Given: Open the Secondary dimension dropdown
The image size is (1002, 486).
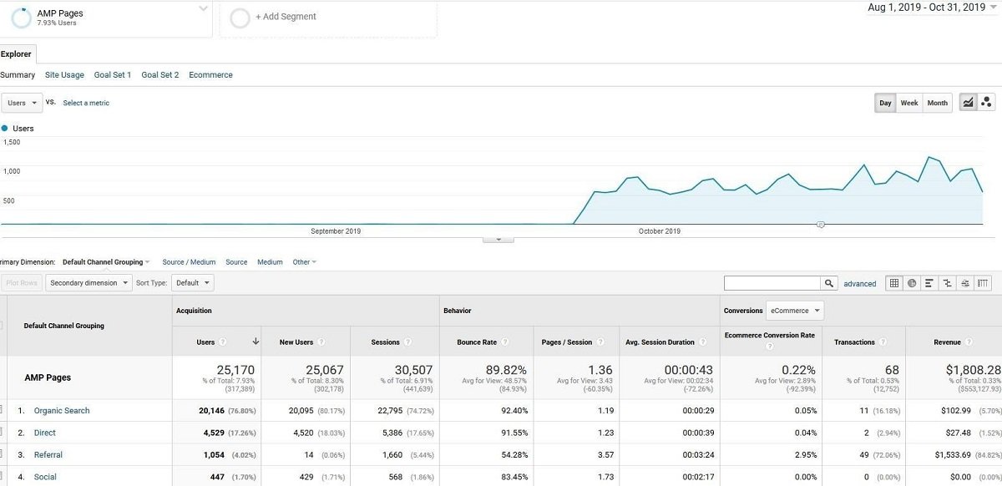Looking at the screenshot, I should tap(89, 283).
